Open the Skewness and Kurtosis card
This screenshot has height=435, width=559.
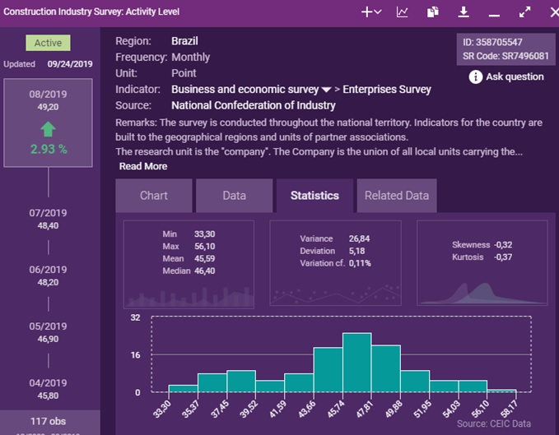[482, 262]
